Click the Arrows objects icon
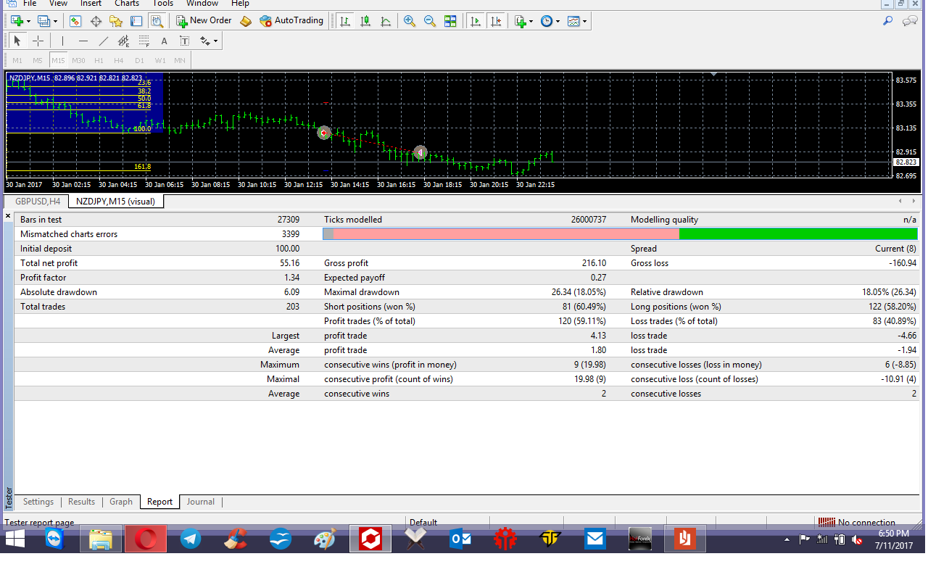The height and width of the screenshot is (580, 928). coord(204,41)
